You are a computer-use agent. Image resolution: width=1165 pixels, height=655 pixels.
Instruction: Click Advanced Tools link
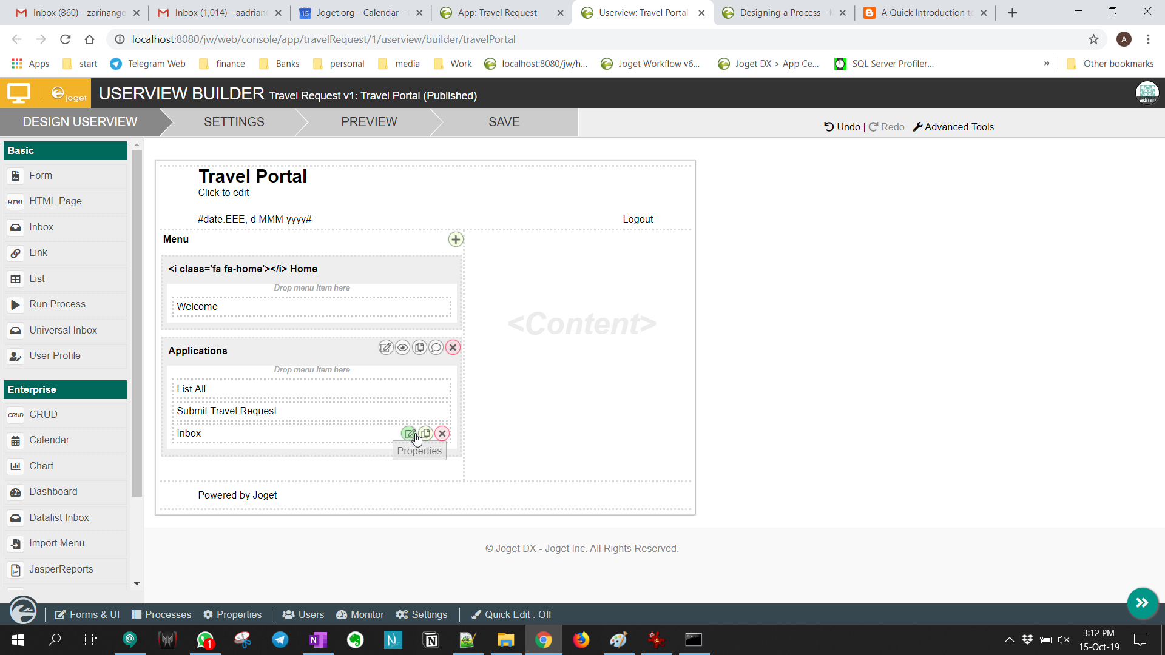tap(953, 127)
